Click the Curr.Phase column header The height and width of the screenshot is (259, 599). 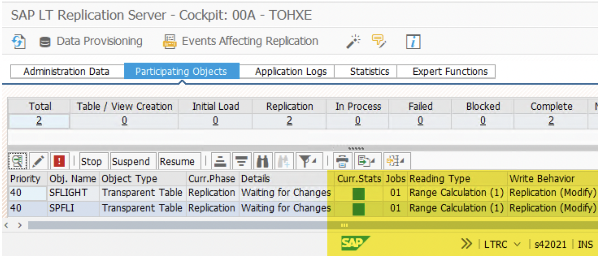click(212, 179)
